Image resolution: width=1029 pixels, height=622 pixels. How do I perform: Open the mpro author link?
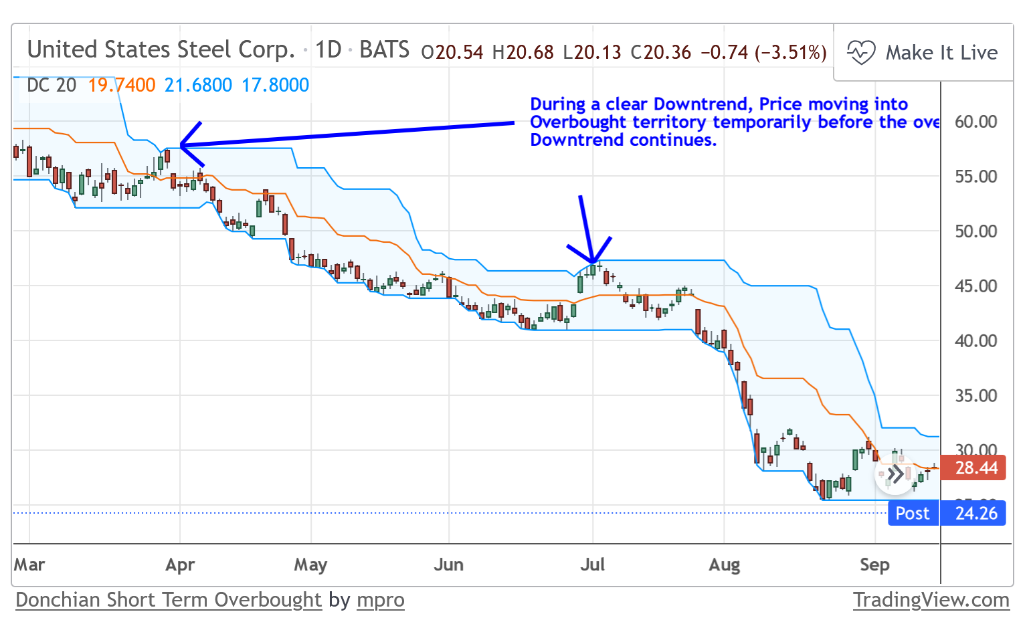pyautogui.click(x=381, y=600)
